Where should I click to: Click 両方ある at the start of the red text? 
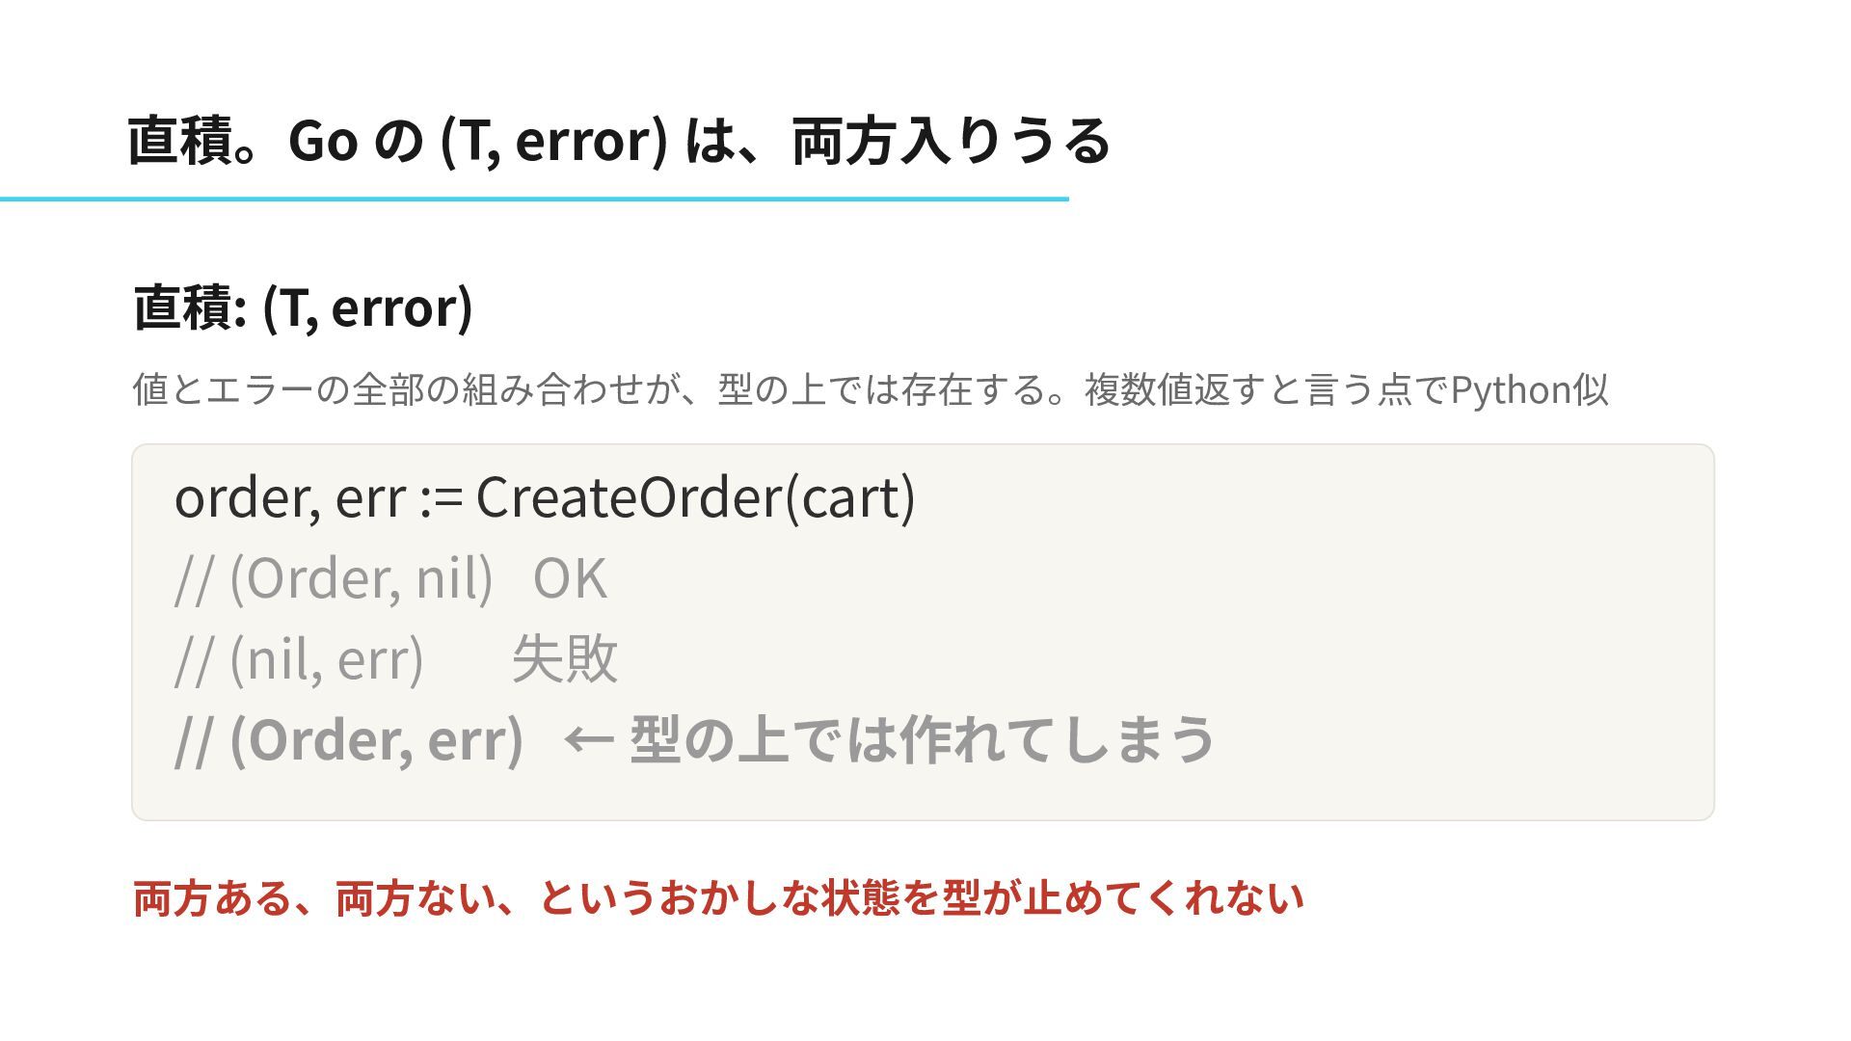point(212,897)
